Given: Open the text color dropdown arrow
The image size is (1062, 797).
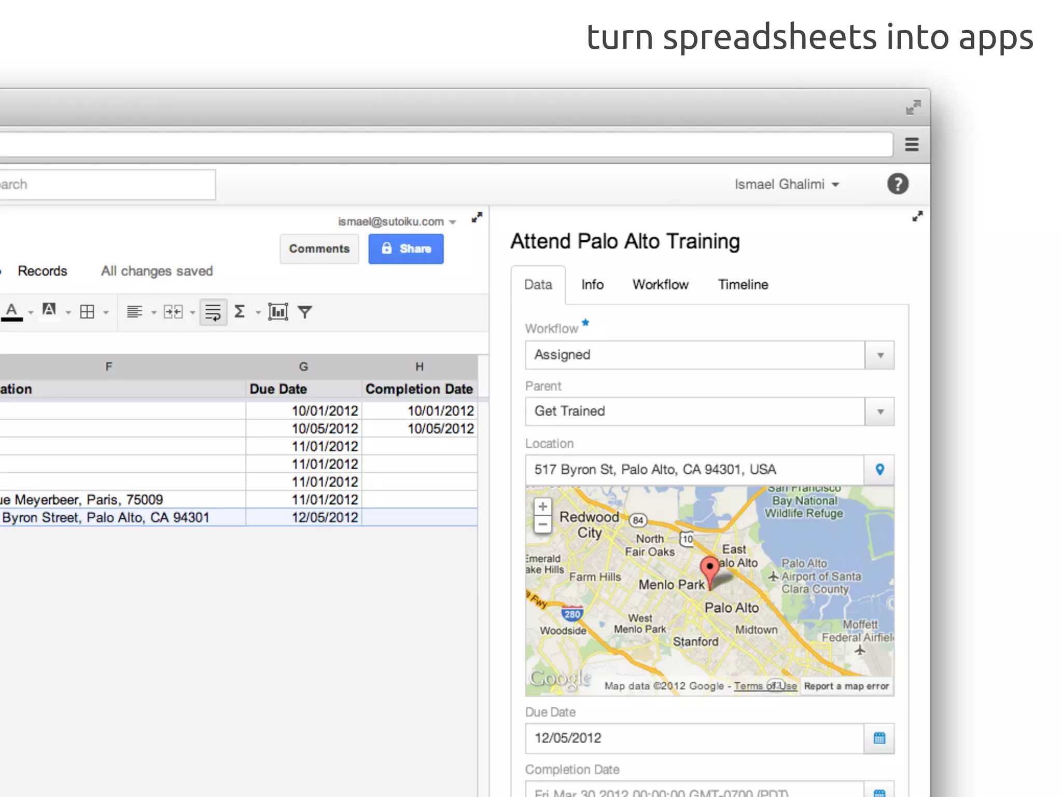Looking at the screenshot, I should click(31, 313).
